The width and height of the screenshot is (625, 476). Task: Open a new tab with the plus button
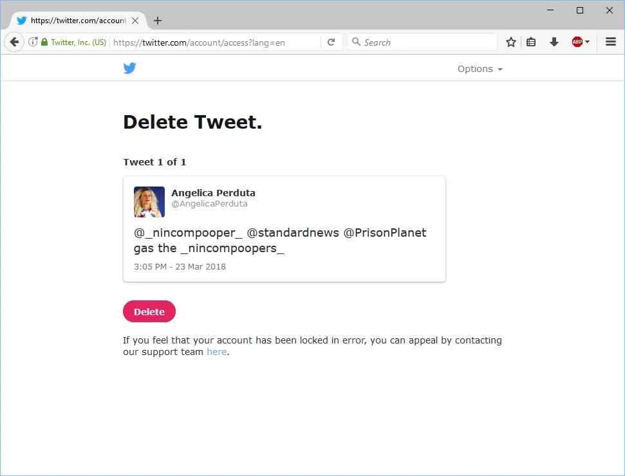coord(158,21)
